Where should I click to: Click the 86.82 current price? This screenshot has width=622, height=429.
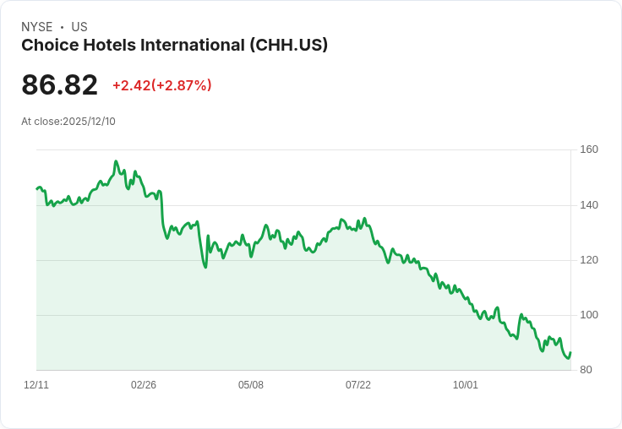59,84
